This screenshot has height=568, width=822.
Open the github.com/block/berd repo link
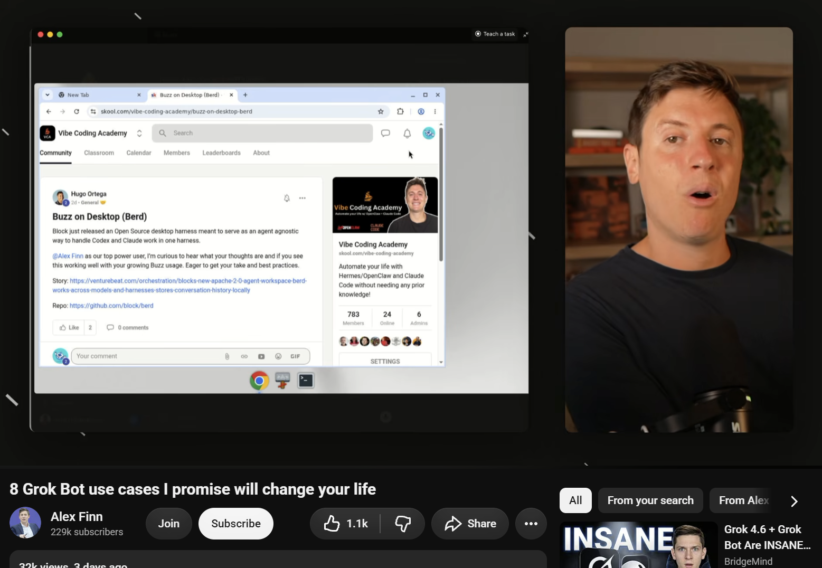(x=111, y=306)
